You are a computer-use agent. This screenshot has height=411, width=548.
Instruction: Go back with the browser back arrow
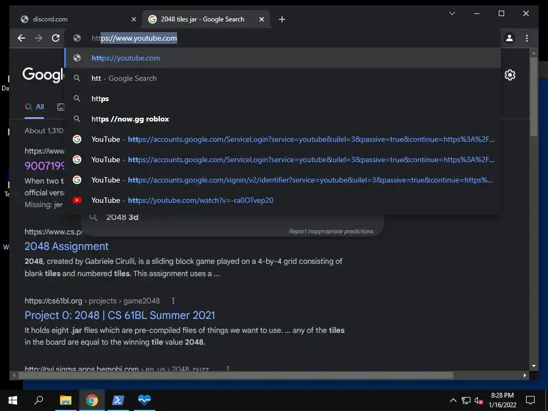tap(21, 38)
